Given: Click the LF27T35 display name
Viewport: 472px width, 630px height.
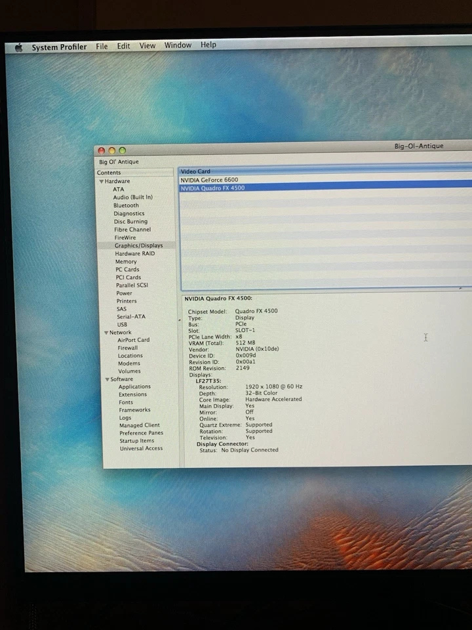Looking at the screenshot, I should coord(208,381).
